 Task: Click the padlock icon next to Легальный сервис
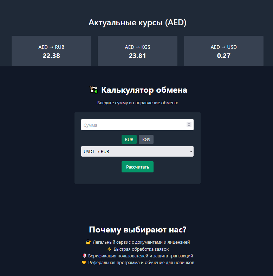pos(88,242)
